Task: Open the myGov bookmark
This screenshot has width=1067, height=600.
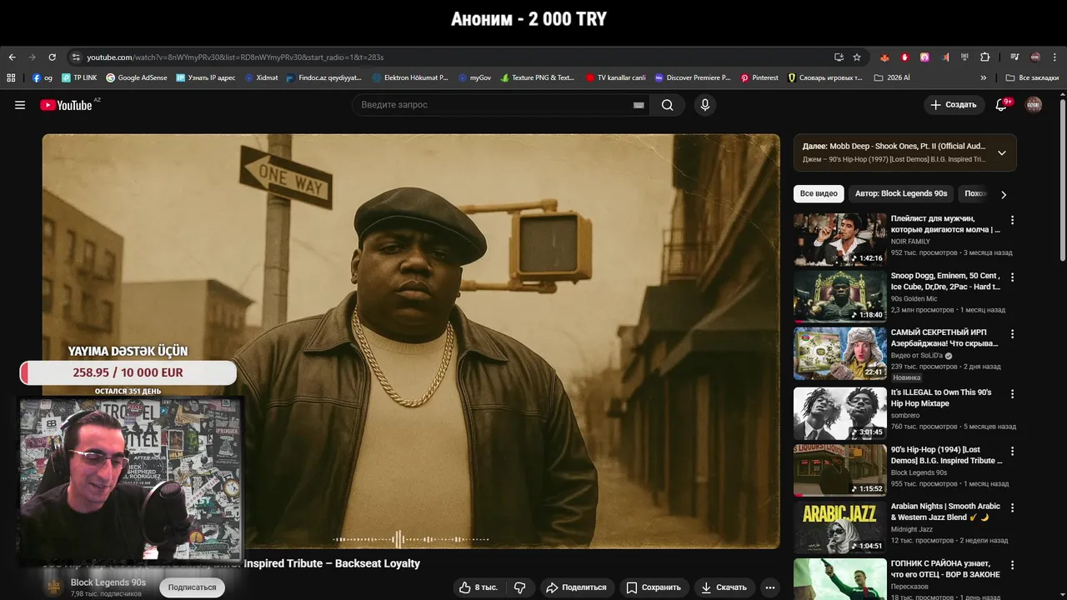Action: (474, 77)
